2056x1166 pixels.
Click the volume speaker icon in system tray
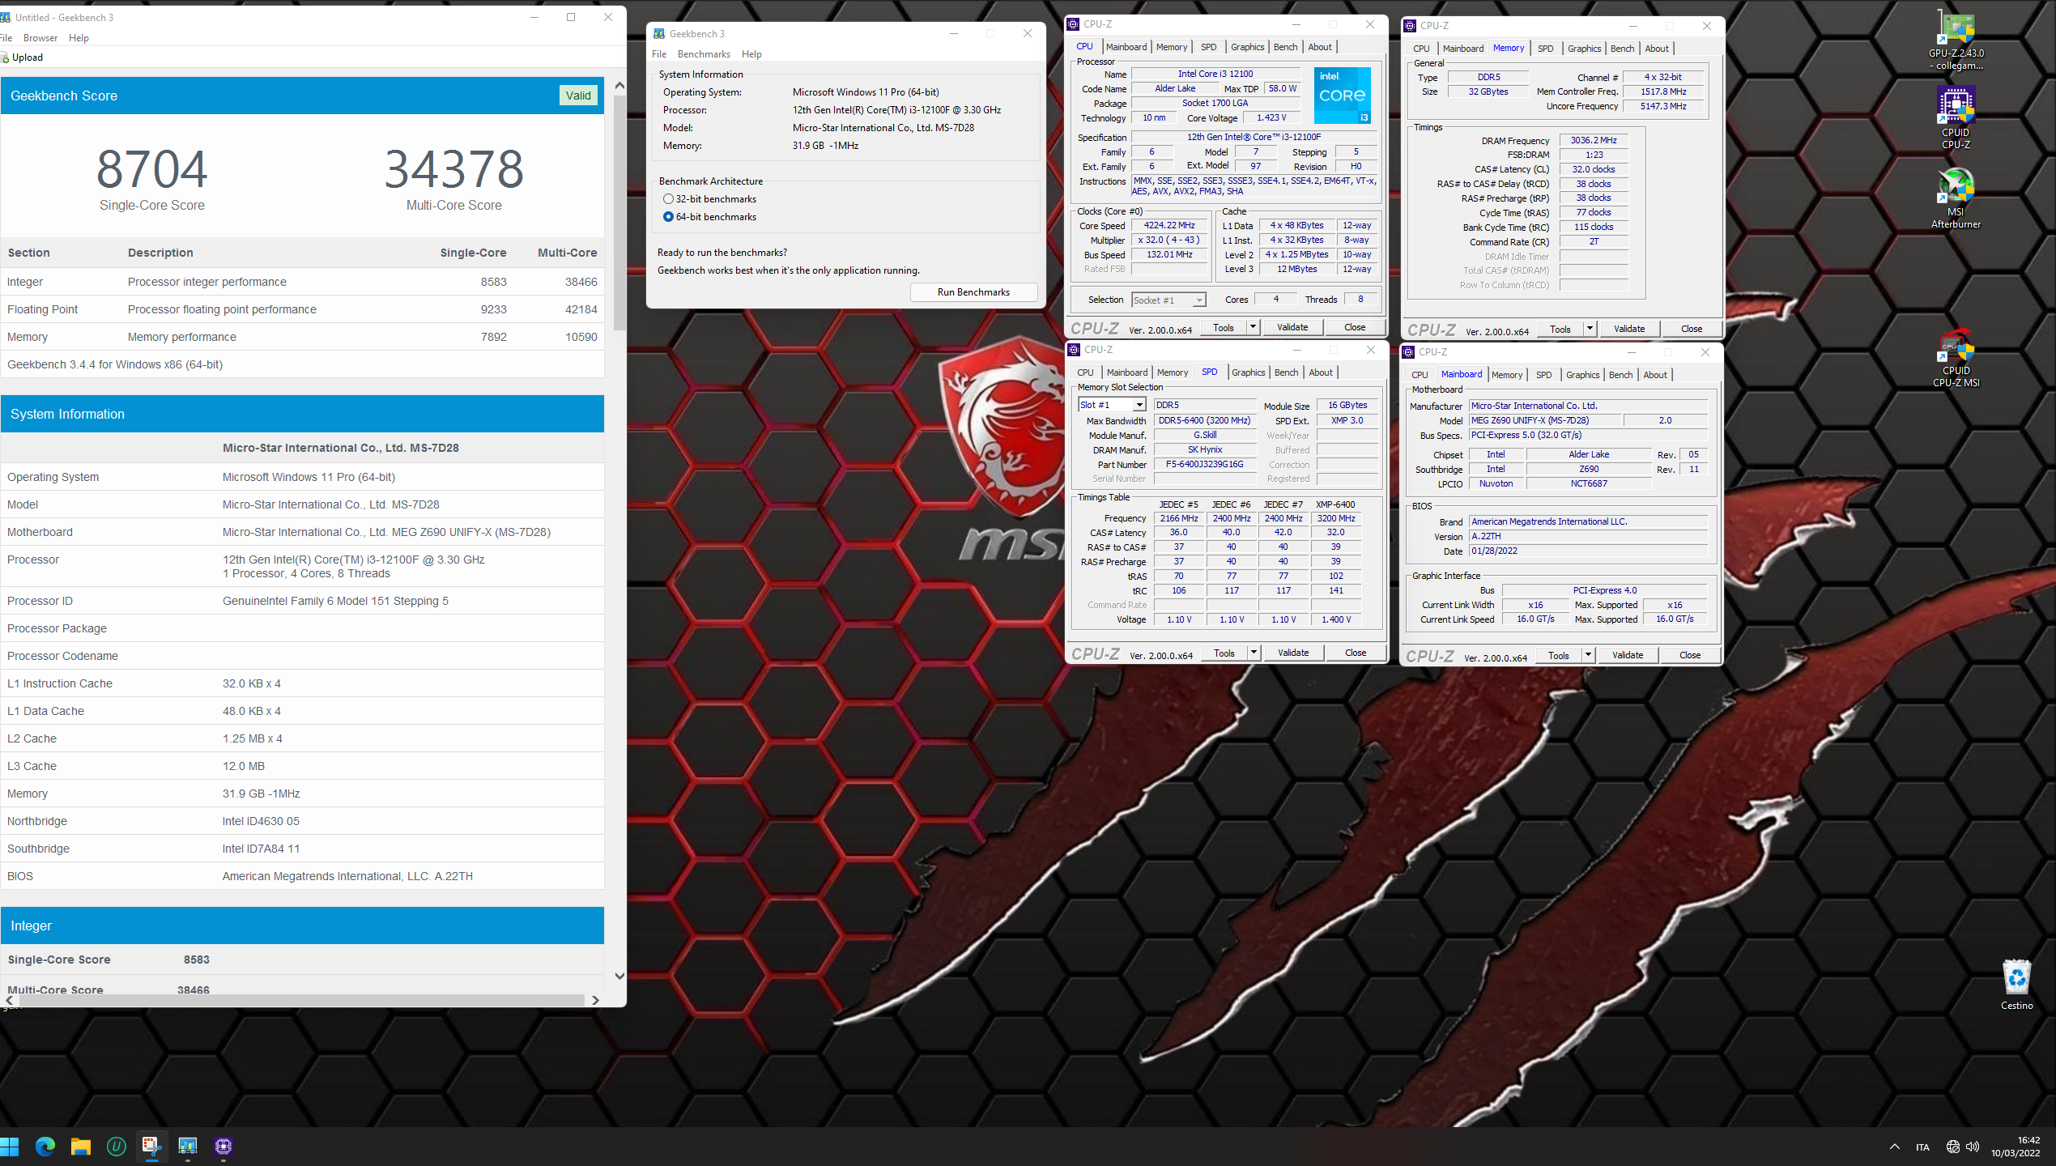[1972, 1147]
